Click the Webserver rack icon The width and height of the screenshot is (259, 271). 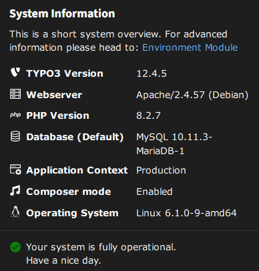(15, 94)
